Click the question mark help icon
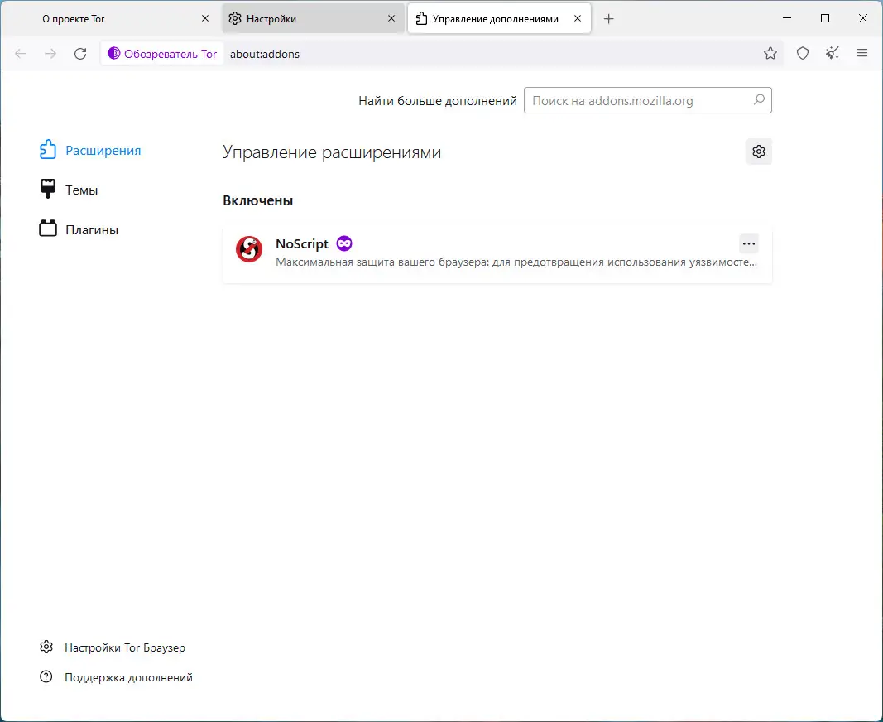Viewport: 883px width, 722px height. pyautogui.click(x=46, y=676)
